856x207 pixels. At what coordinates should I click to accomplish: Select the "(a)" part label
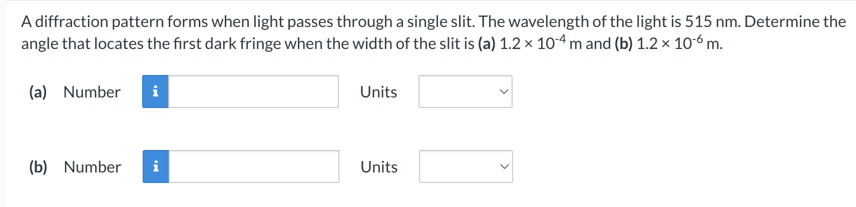pyautogui.click(x=38, y=92)
